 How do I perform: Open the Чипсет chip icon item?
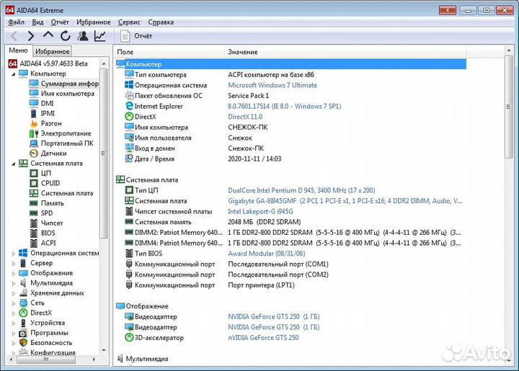pos(34,223)
